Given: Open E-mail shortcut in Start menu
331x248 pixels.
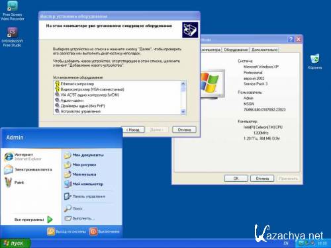Looking at the screenshot, I should (28, 170).
